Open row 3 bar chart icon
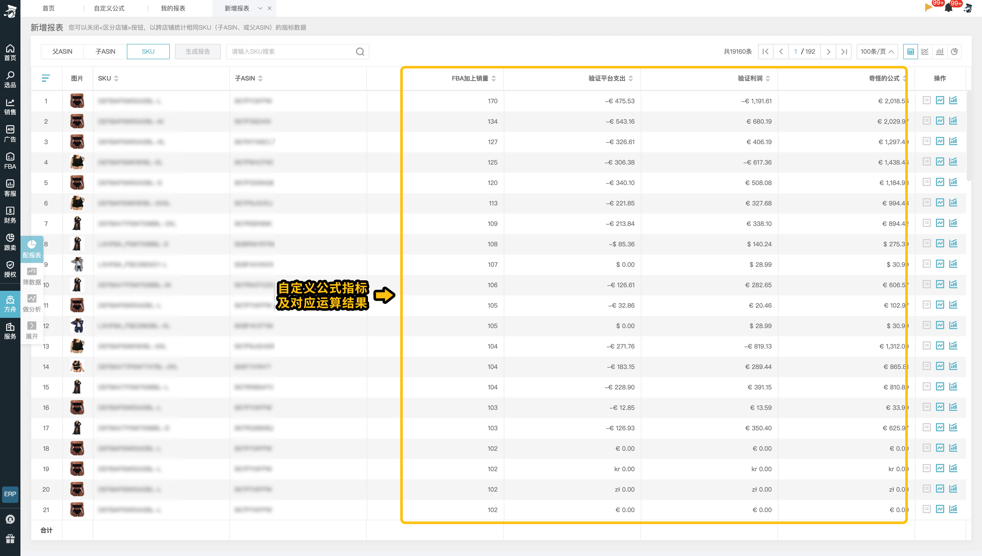The height and width of the screenshot is (556, 982). 953,141
